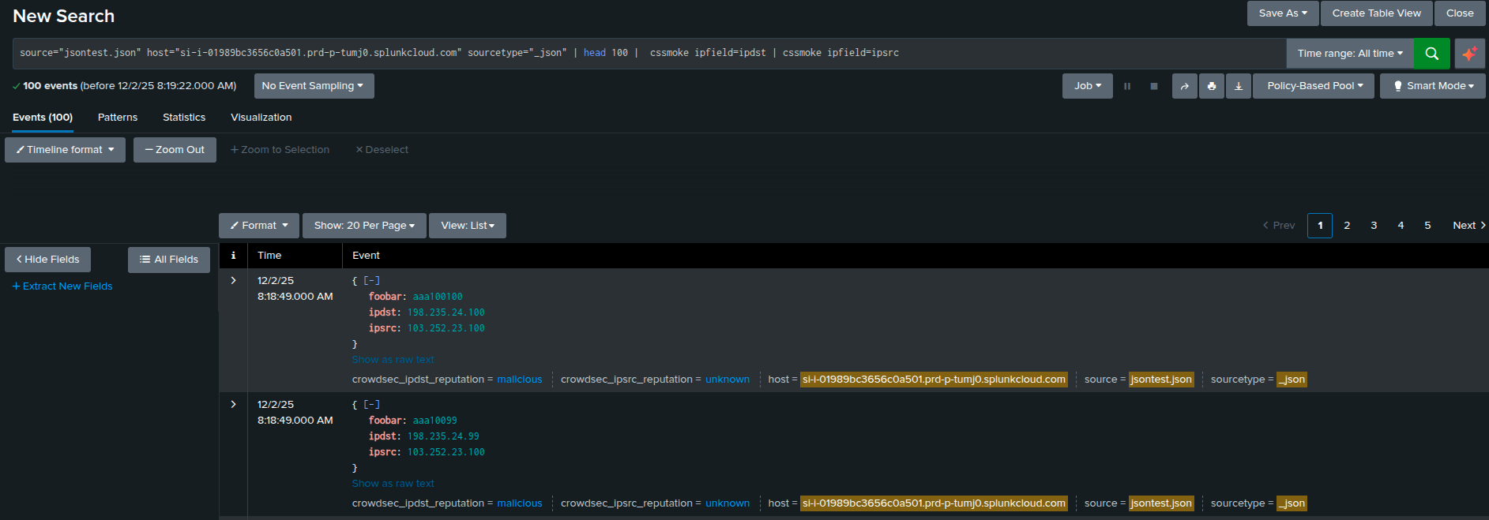1489x520 pixels.
Task: Collapse JSON with [-] in second event
Action: (371, 405)
